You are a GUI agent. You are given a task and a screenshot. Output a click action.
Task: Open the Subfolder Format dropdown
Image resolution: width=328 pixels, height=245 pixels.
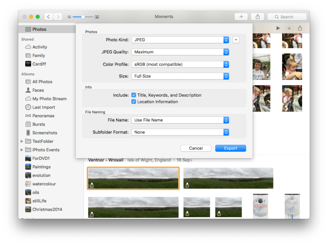[226, 132]
